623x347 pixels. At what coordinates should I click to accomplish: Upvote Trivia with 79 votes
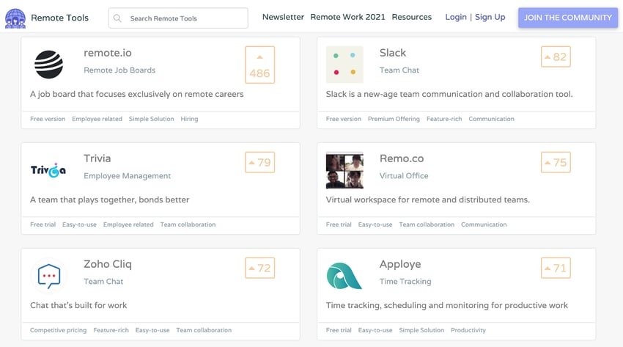(x=260, y=162)
